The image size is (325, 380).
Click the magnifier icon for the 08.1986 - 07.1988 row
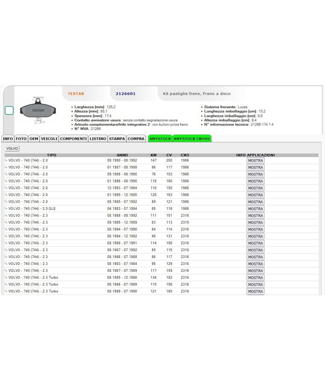click(6, 257)
